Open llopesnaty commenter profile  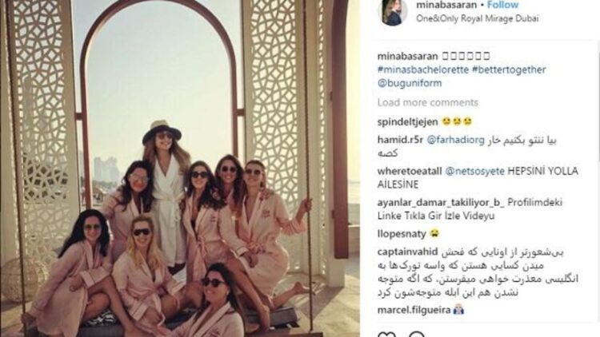(402, 233)
